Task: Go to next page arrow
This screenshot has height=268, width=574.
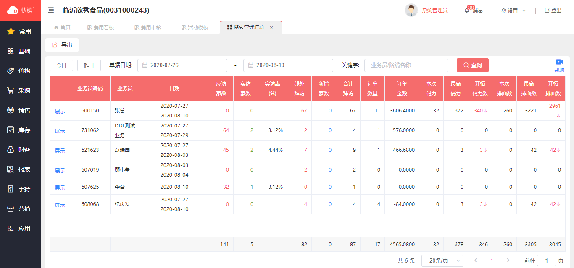Action: (508, 260)
